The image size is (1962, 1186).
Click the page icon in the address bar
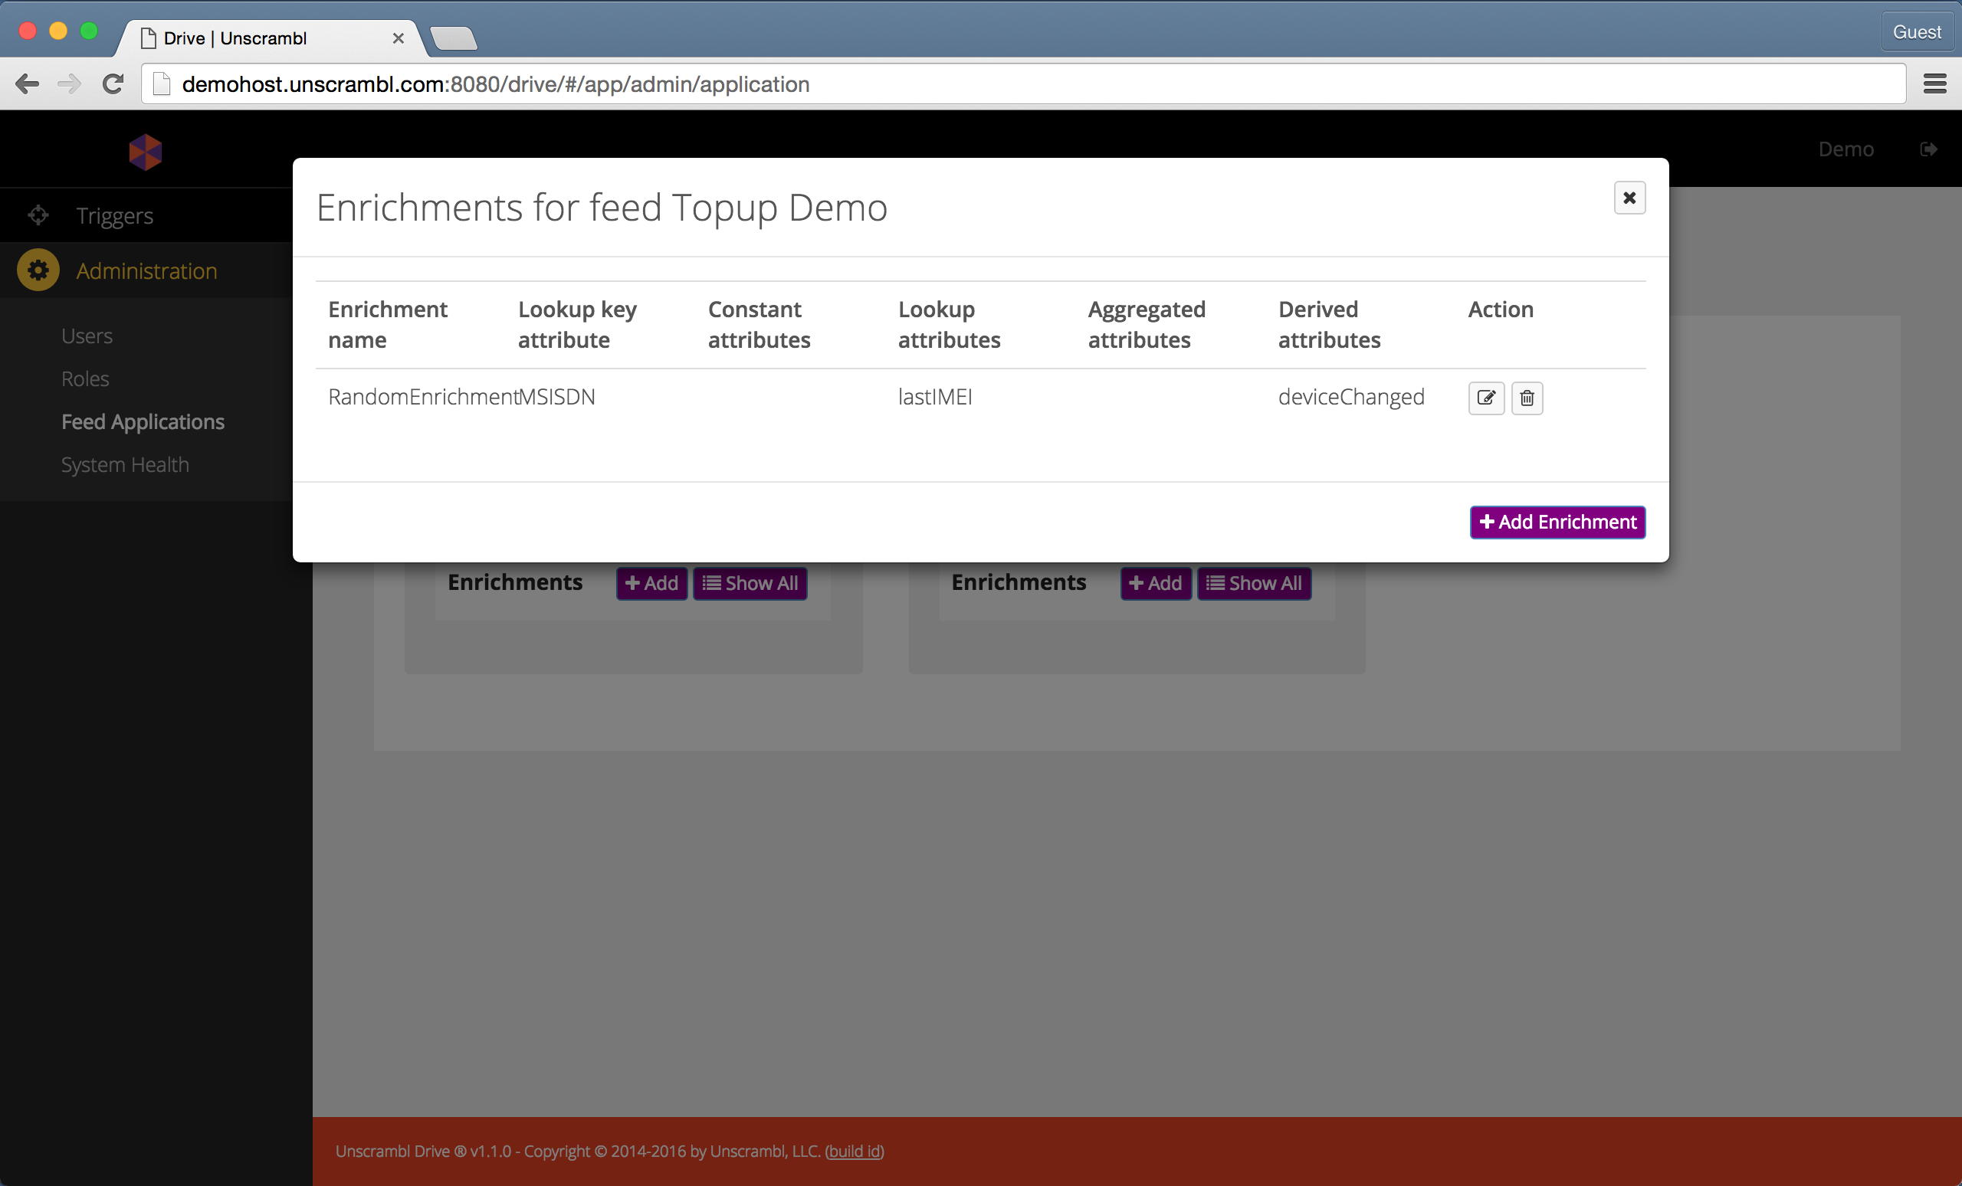click(162, 84)
